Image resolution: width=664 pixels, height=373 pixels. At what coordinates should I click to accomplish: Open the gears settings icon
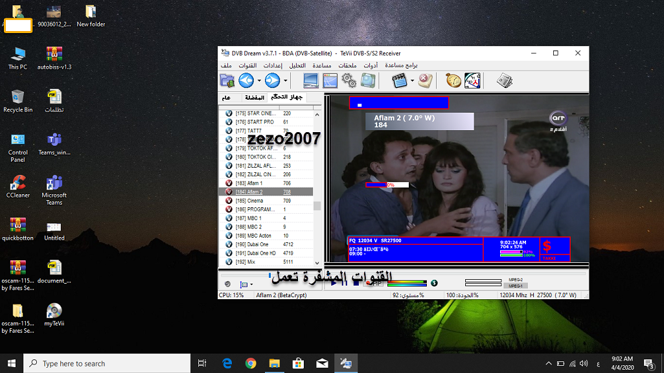(x=349, y=80)
